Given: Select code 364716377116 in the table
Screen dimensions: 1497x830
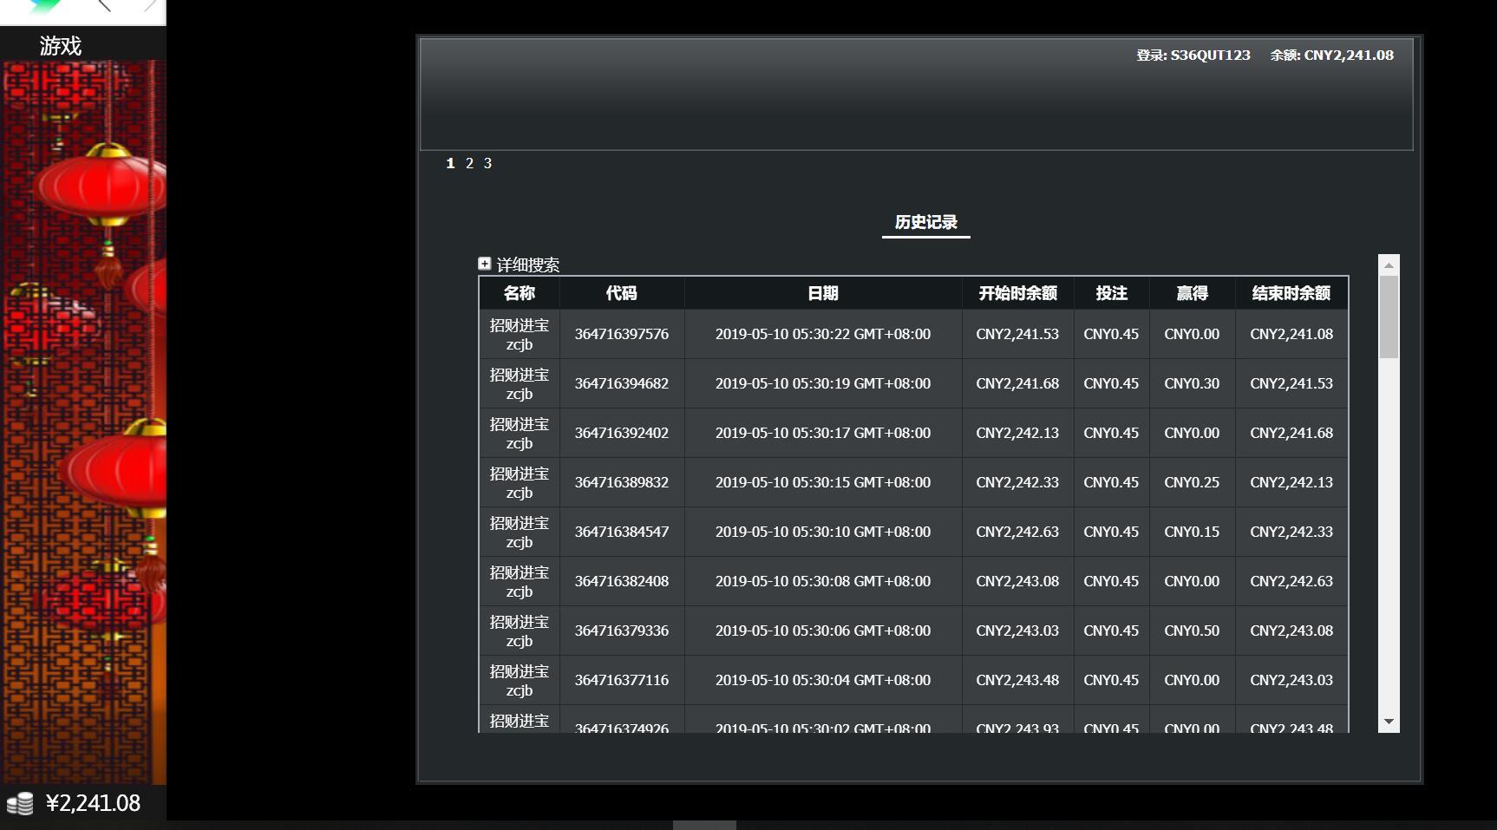Looking at the screenshot, I should pos(622,680).
